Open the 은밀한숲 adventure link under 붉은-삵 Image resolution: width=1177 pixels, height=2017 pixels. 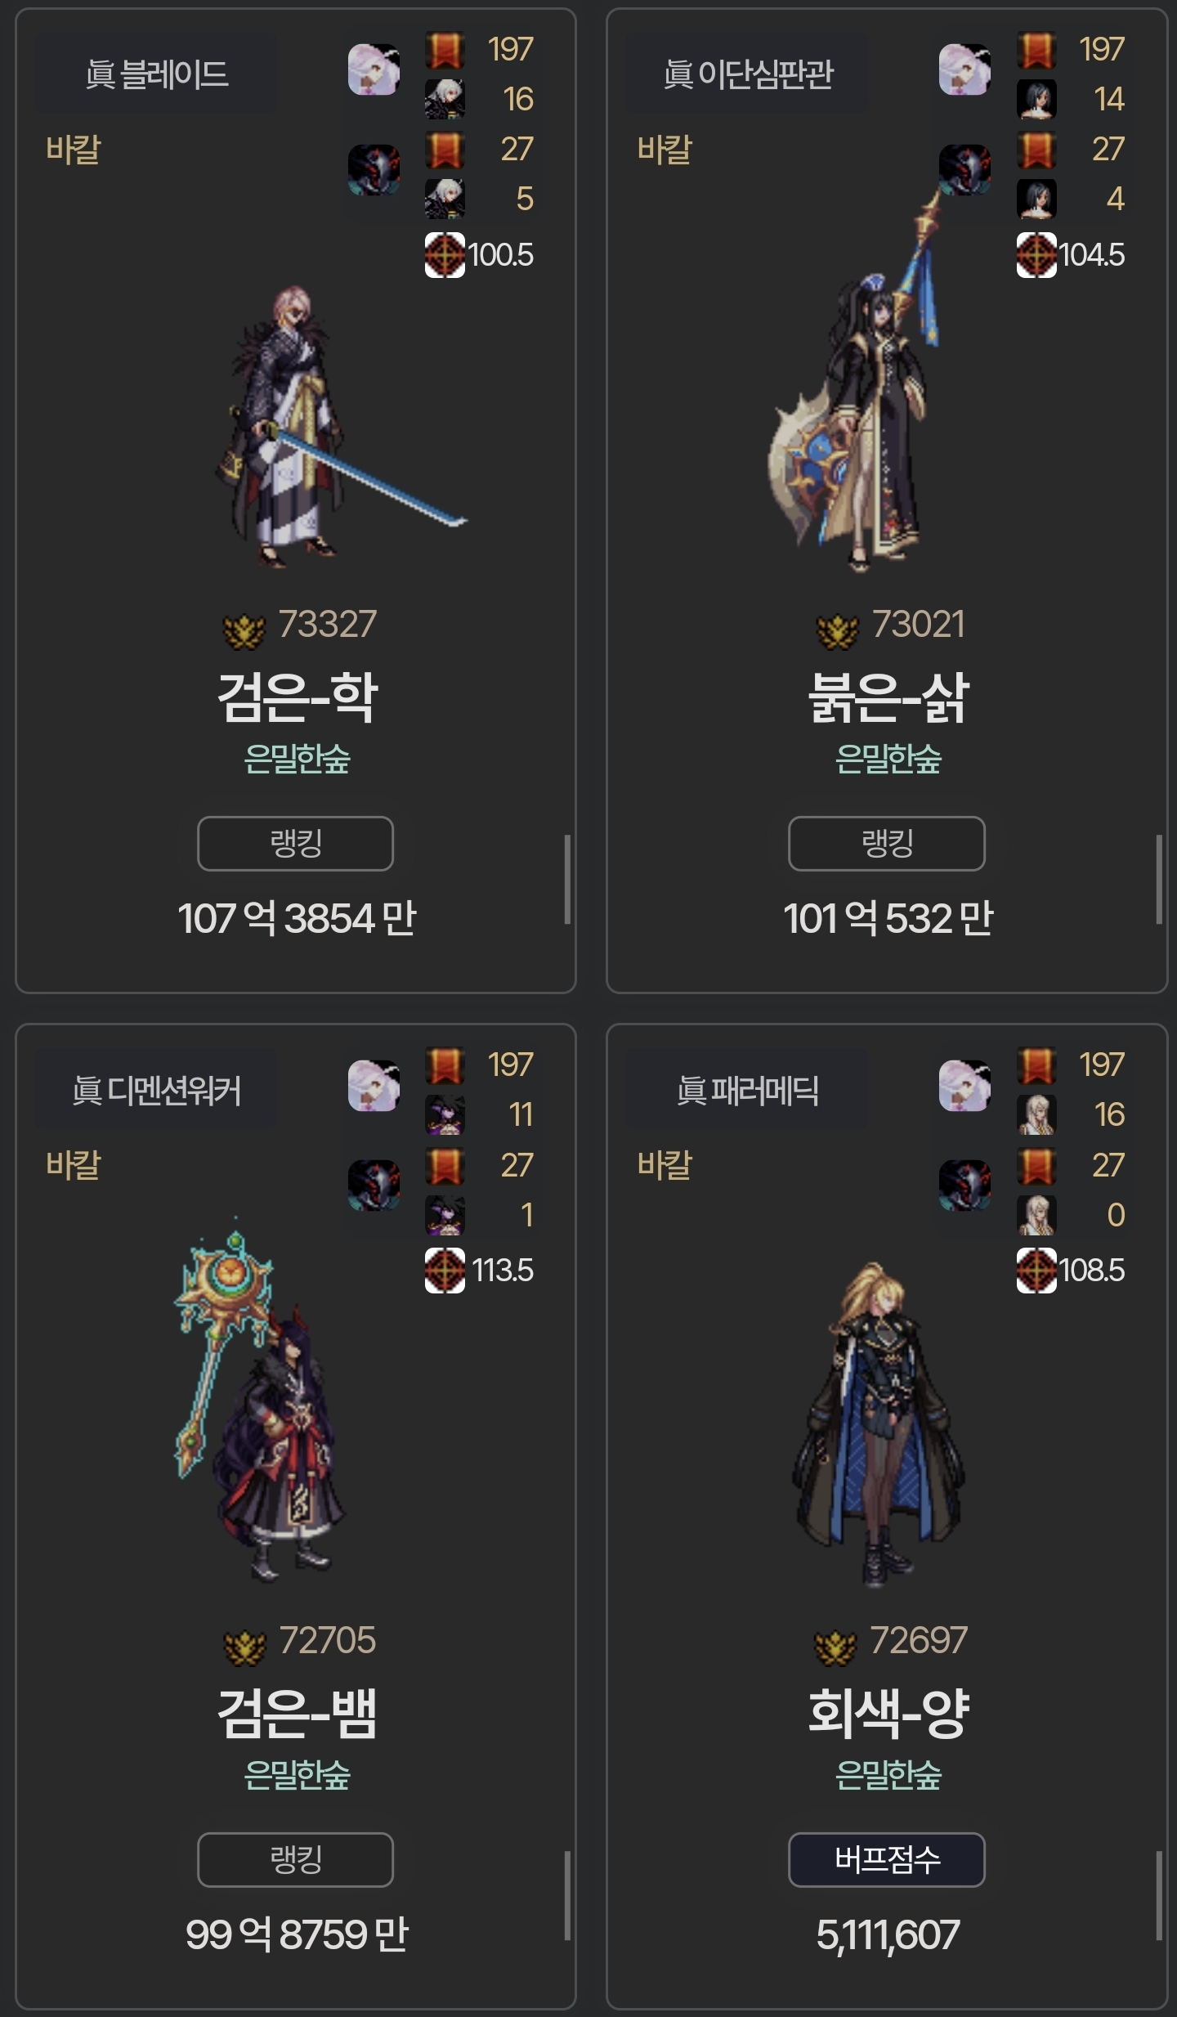pos(888,759)
